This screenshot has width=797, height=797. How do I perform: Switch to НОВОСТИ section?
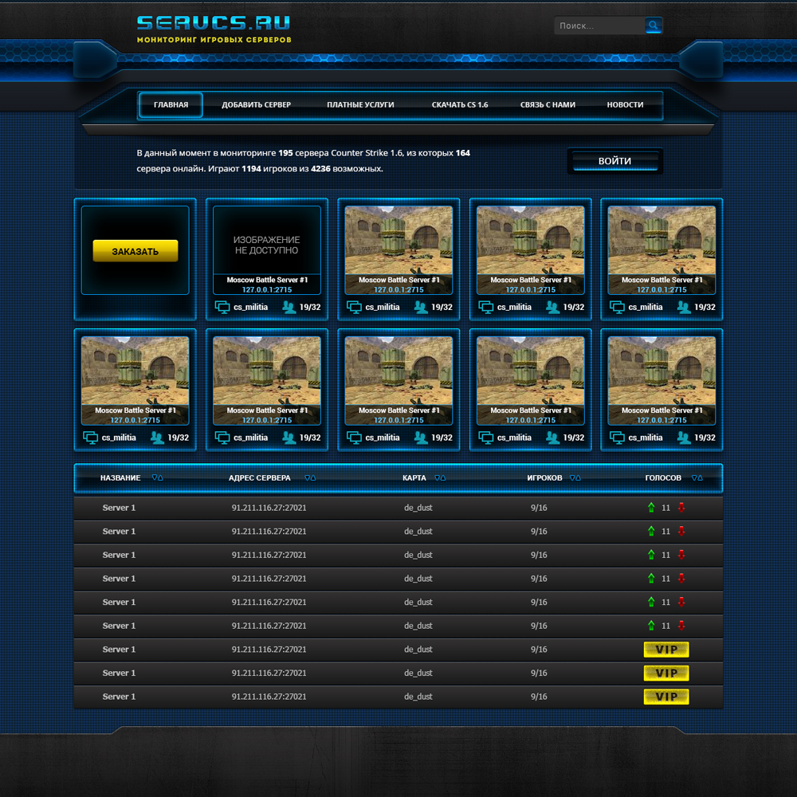625,104
